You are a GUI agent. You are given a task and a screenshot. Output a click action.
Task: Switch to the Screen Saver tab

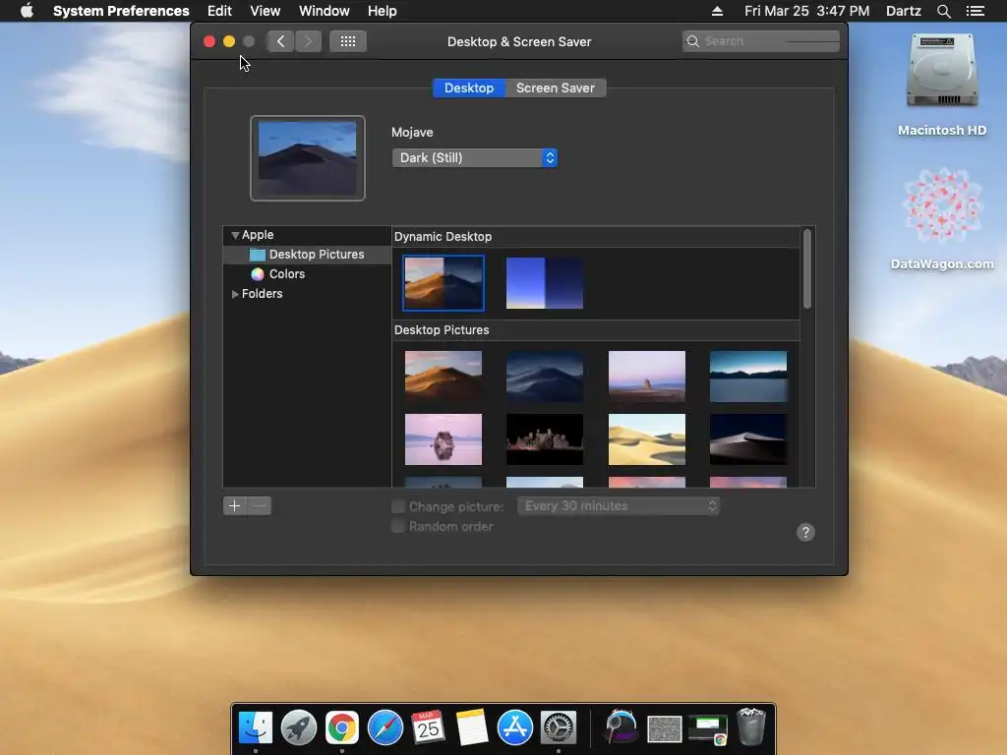556,87
